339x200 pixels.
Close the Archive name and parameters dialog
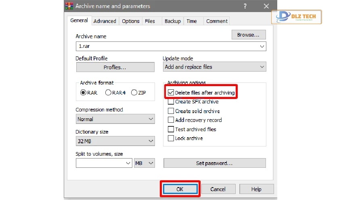coord(266,6)
